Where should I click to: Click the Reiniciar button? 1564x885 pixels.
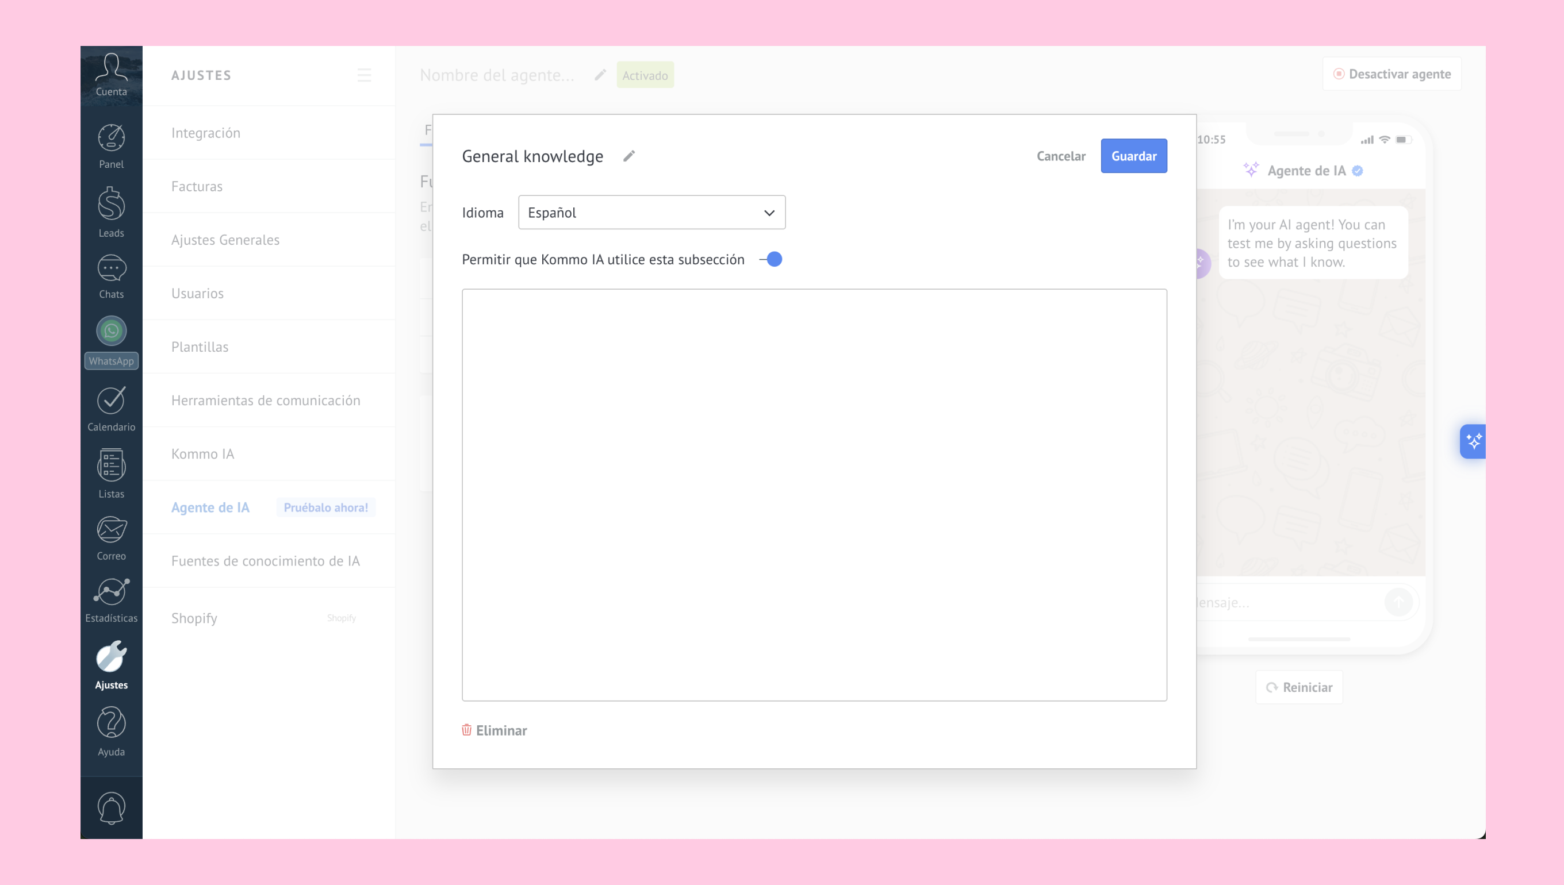pos(1299,687)
